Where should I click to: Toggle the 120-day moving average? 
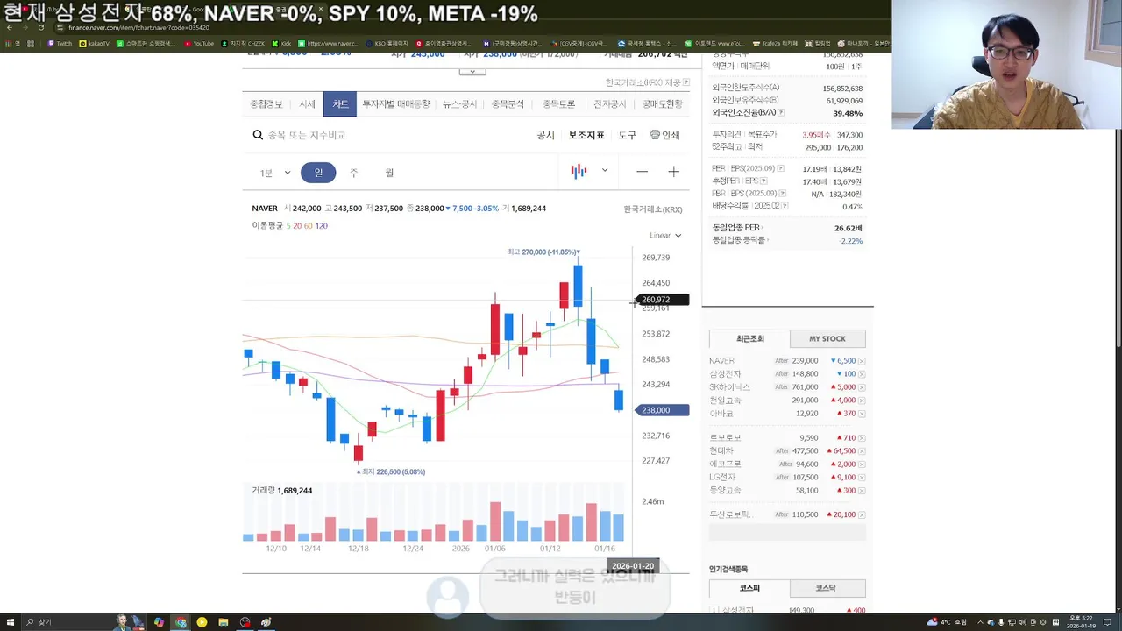pos(322,226)
